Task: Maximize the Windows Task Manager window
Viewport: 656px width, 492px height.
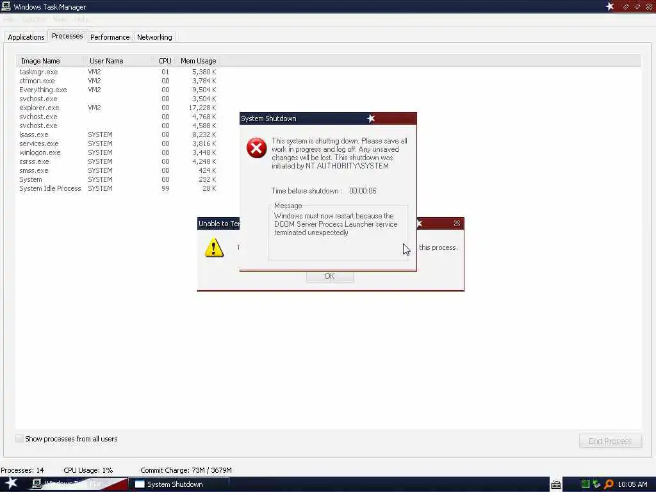Action: (637, 6)
